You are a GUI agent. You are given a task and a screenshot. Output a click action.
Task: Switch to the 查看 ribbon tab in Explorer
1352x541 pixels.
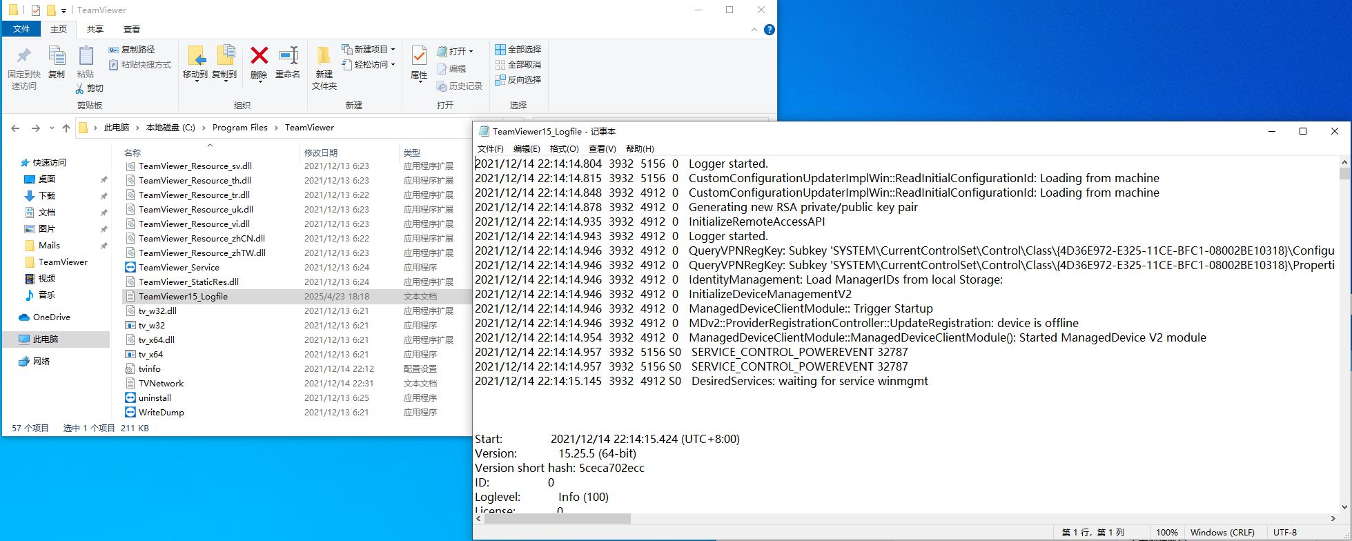coord(132,30)
